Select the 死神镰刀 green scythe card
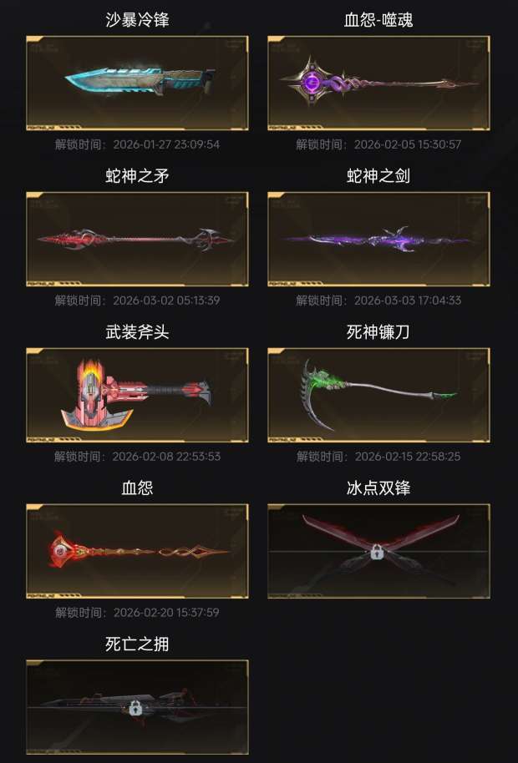The width and height of the screenshot is (518, 763). pos(378,395)
